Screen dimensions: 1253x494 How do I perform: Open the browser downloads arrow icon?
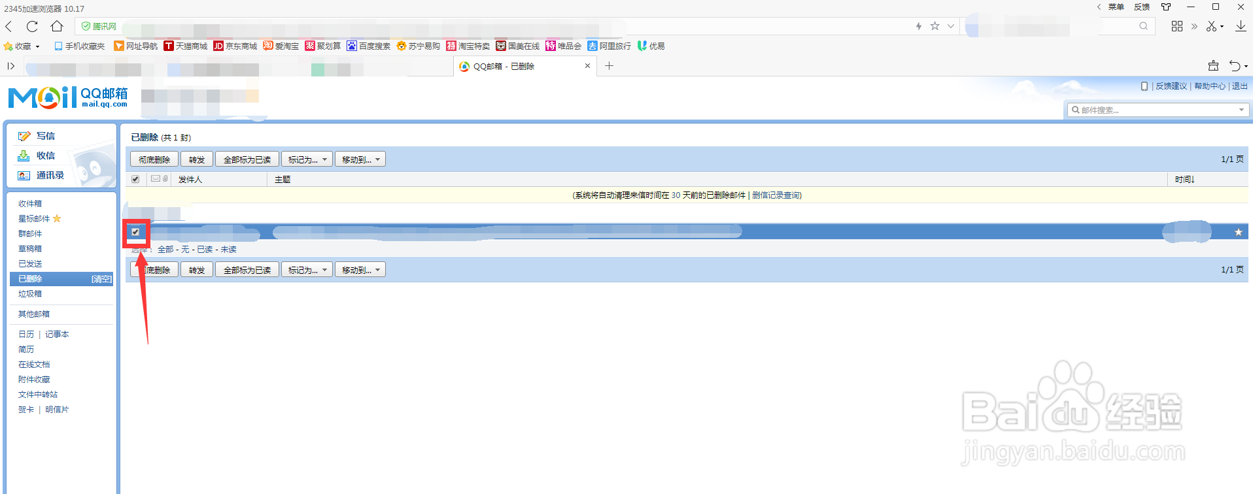coord(1241,26)
